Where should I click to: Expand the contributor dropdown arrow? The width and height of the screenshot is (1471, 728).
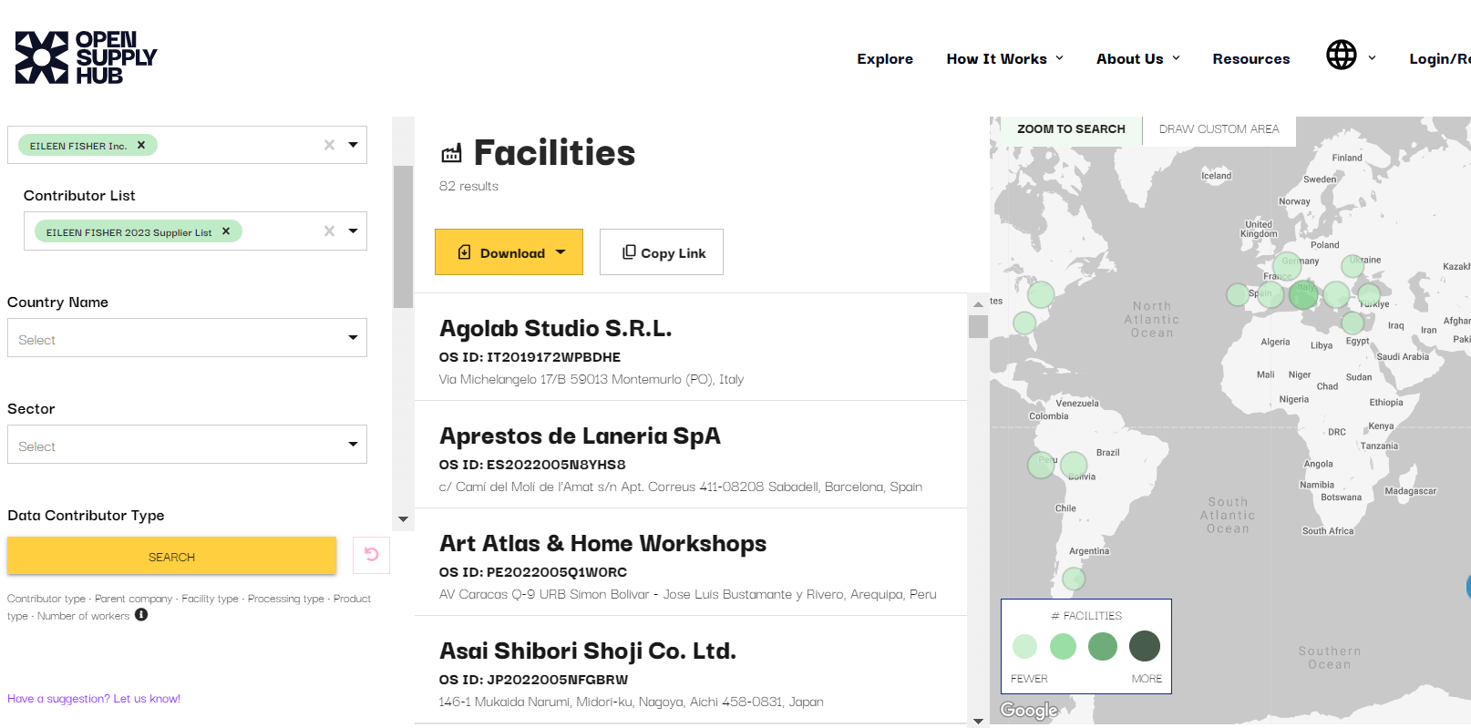click(x=353, y=145)
